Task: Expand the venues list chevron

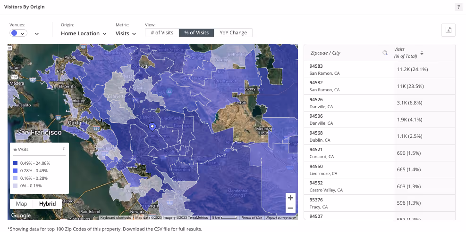Action: 37,34
